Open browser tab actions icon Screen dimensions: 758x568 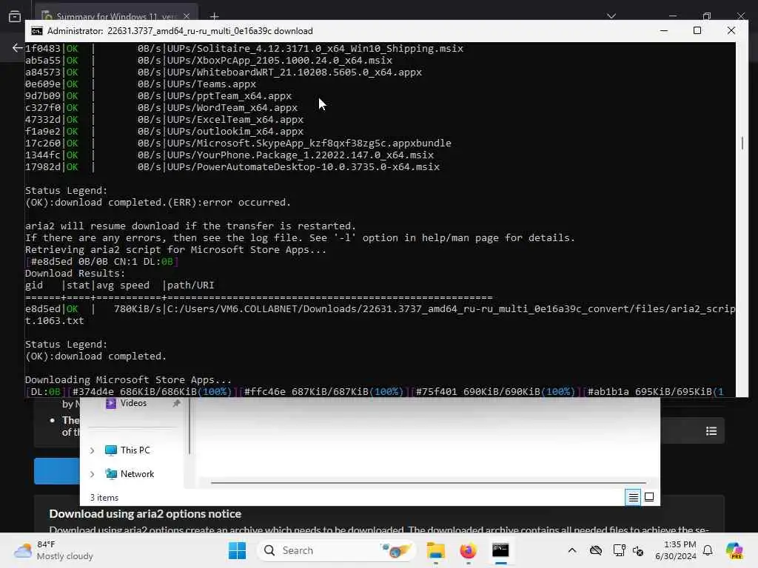(15, 16)
